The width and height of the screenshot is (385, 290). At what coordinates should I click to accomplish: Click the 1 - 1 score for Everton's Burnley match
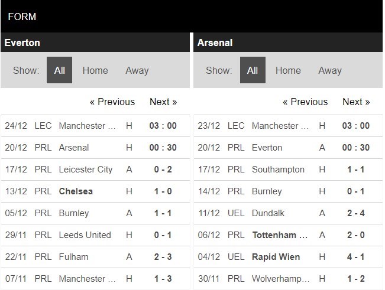point(163,213)
